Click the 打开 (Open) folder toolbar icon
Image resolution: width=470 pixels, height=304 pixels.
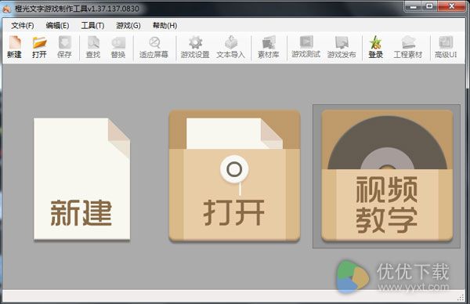[x=40, y=47]
